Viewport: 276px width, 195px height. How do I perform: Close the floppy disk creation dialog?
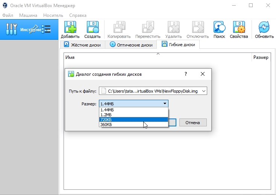point(203,74)
